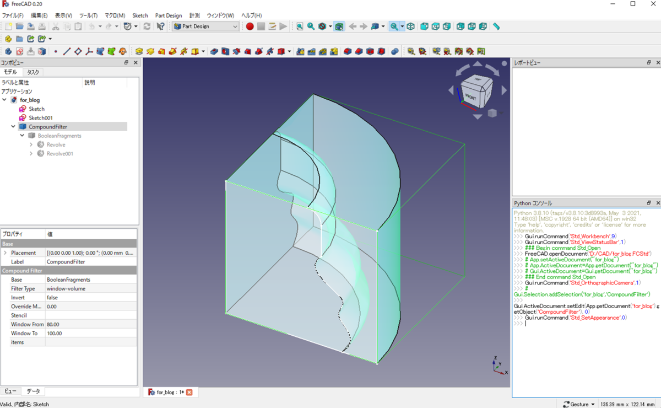Viewport: 661px width, 408px height.
Task: Open the Sketch menu
Action: click(x=140, y=15)
